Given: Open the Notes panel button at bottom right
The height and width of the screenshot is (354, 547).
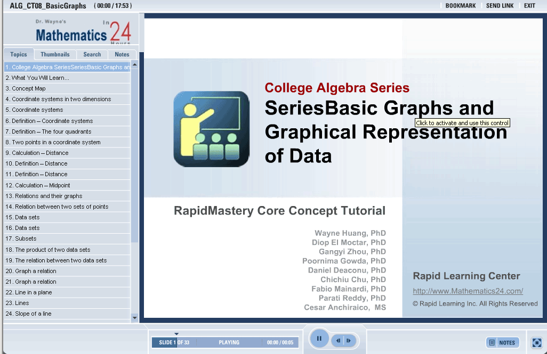Looking at the screenshot, I should click(x=502, y=342).
